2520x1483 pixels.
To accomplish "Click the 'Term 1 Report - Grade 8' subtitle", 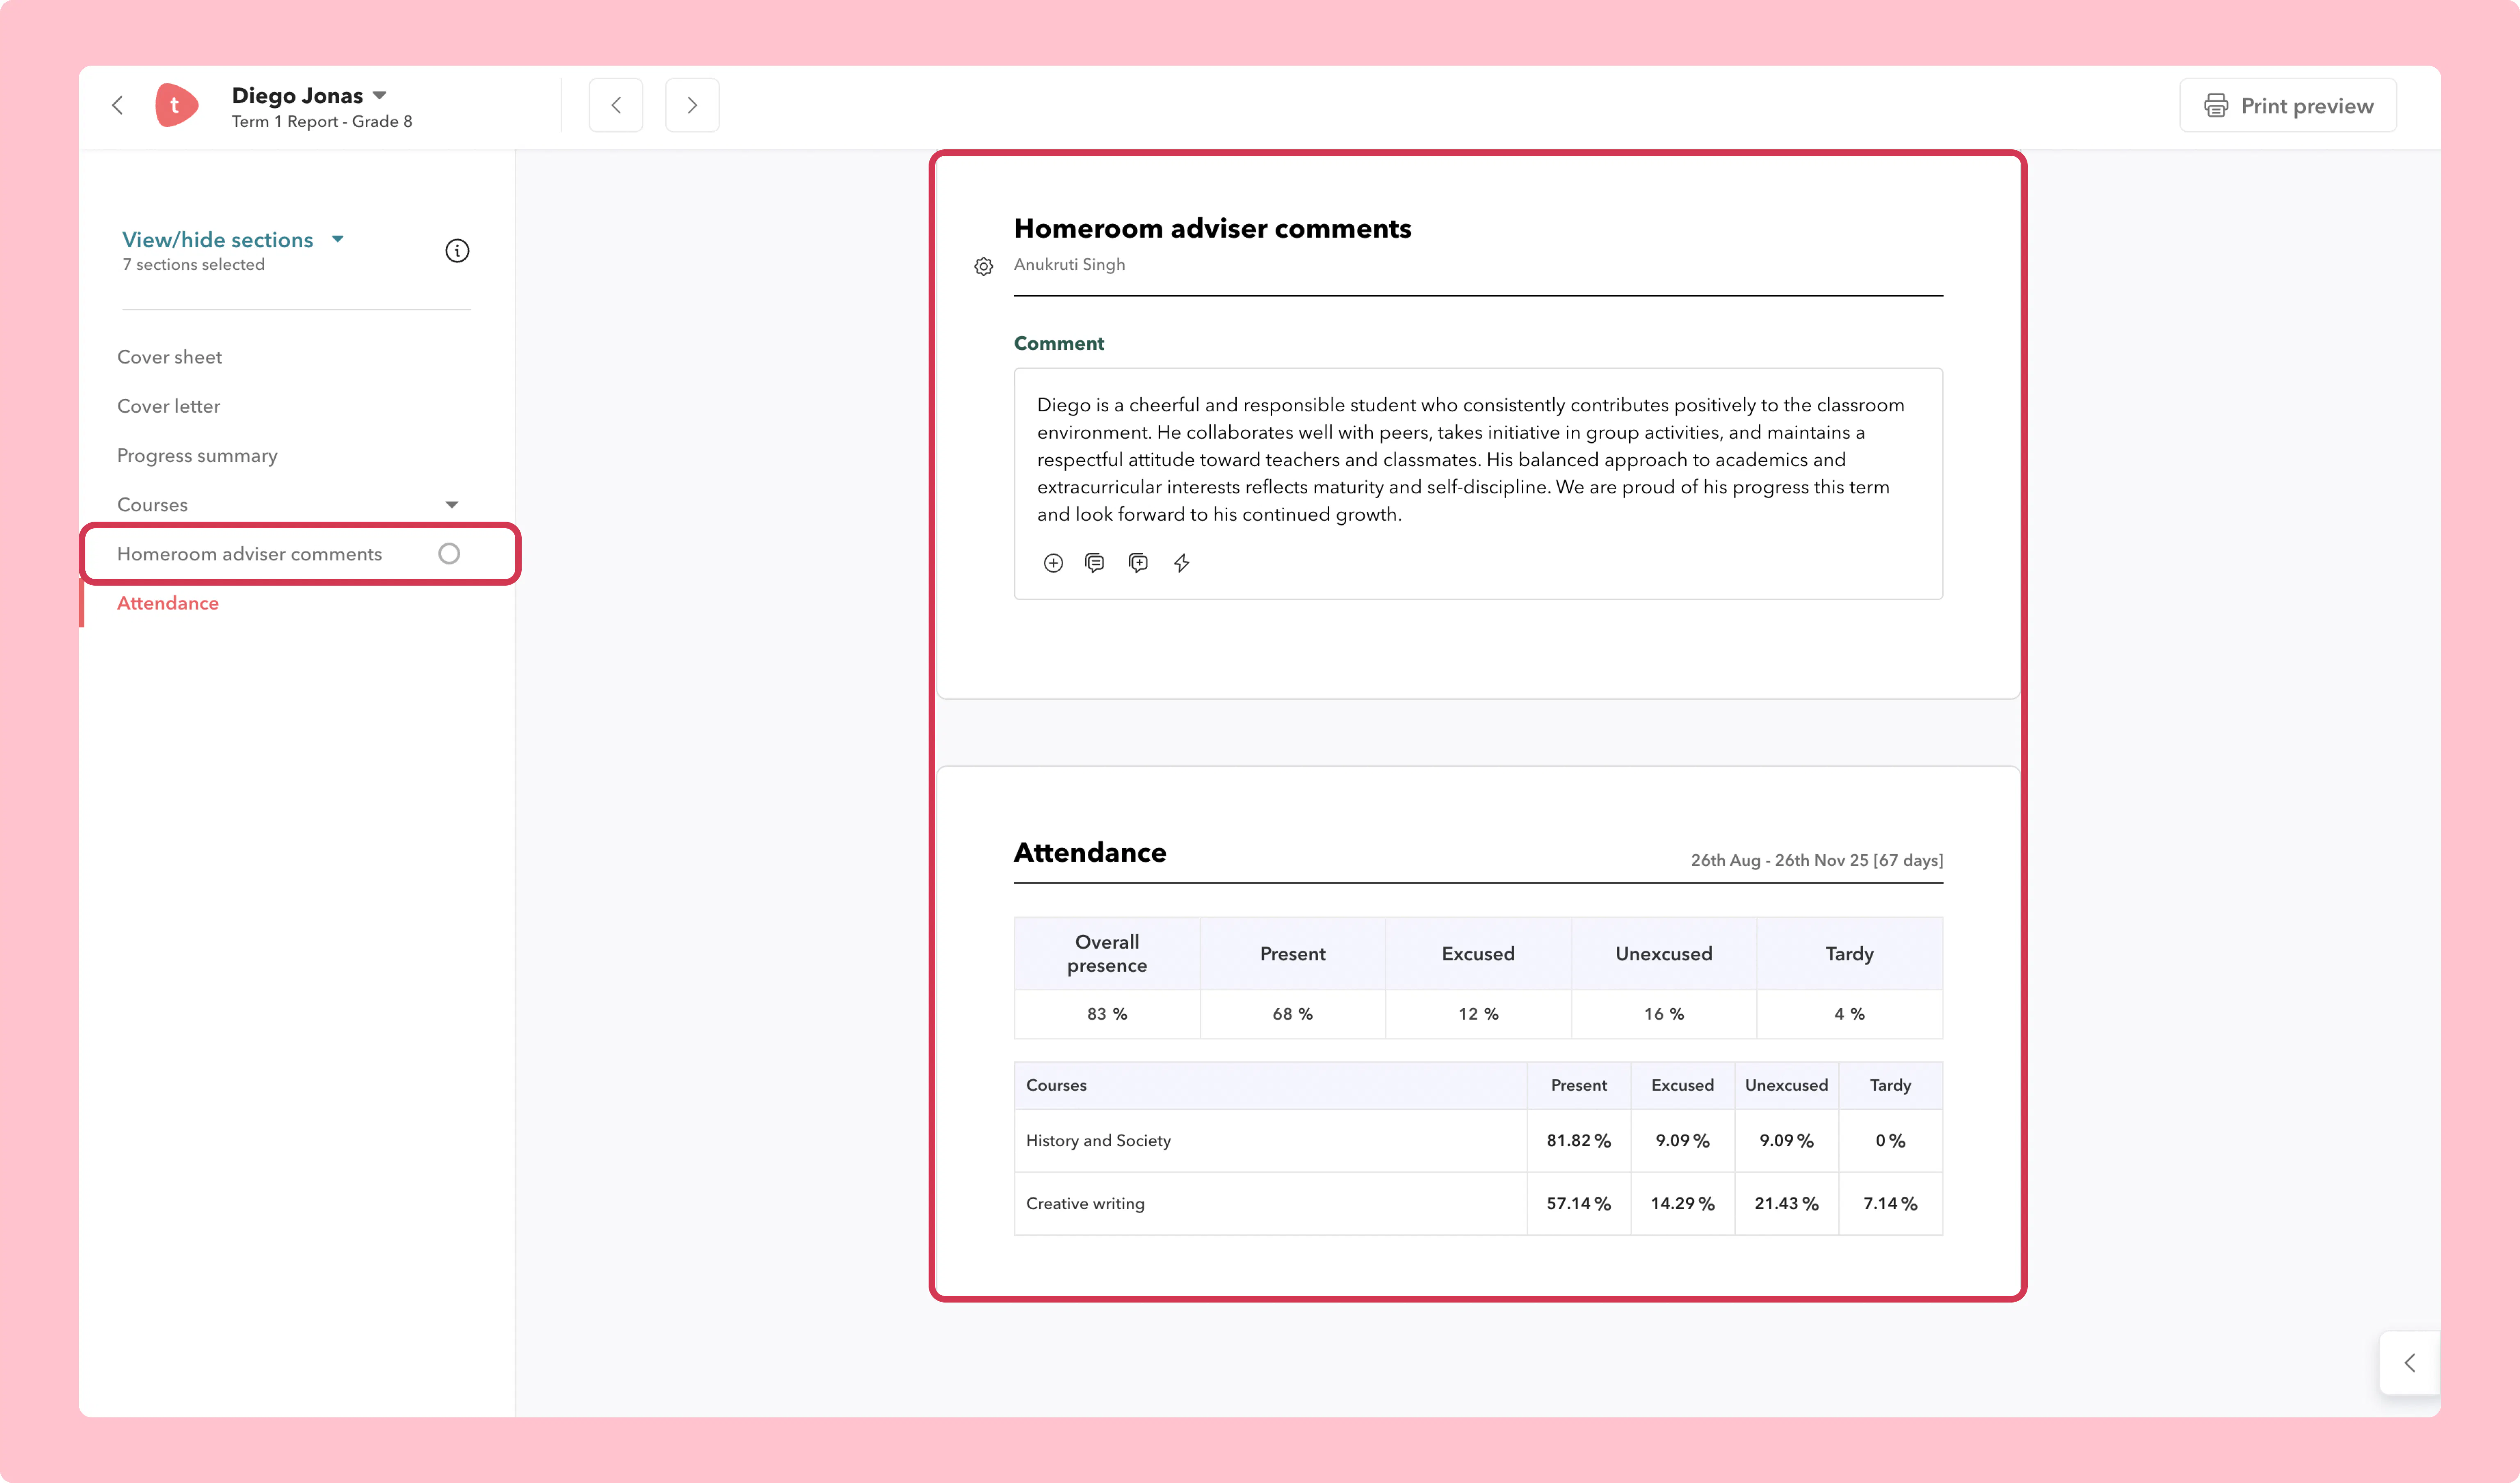I will [322, 122].
